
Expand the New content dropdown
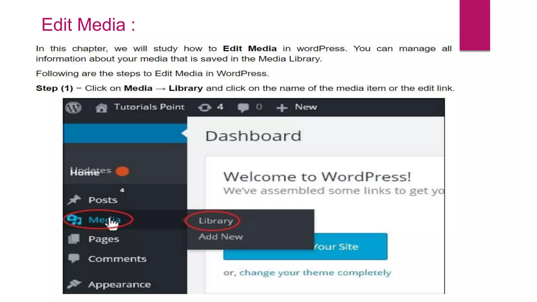306,107
